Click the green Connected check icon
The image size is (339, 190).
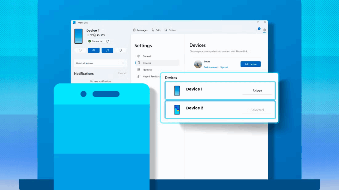coord(89,41)
